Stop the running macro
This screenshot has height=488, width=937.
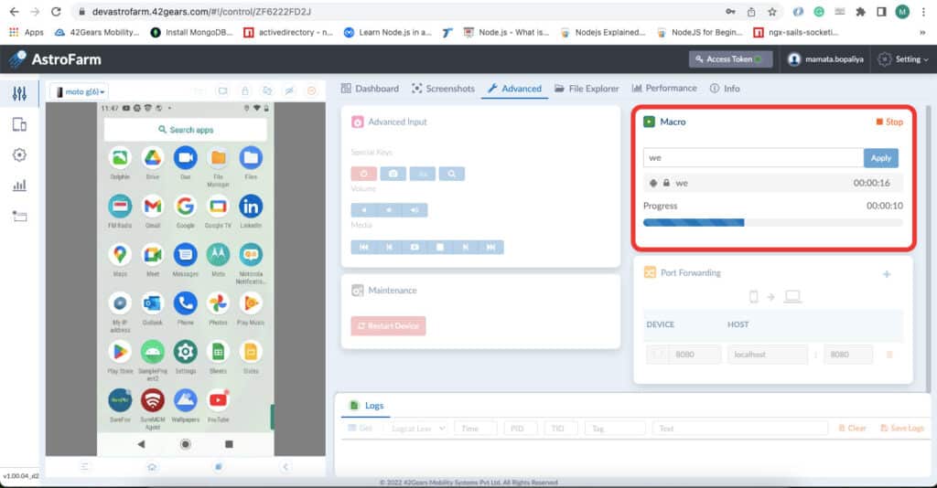pyautogui.click(x=889, y=122)
